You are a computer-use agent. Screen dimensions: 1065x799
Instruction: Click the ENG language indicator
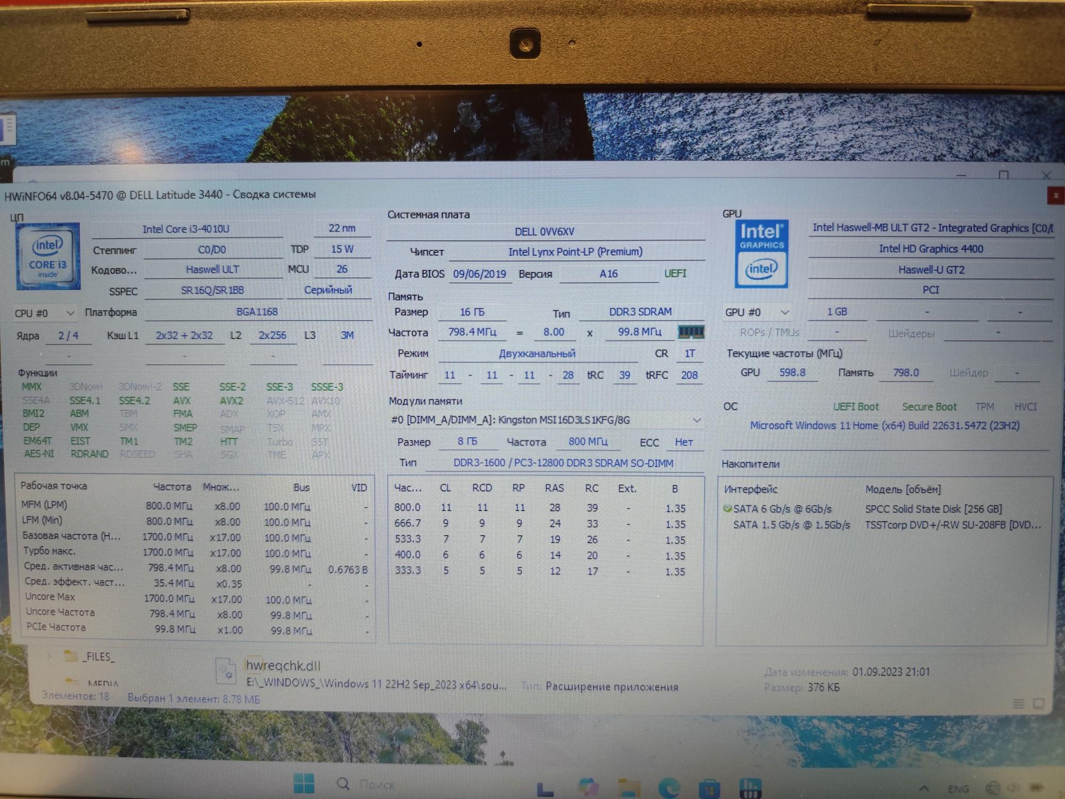[958, 789]
